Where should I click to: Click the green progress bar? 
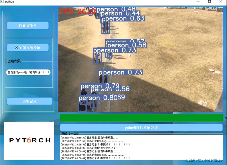click(141, 118)
